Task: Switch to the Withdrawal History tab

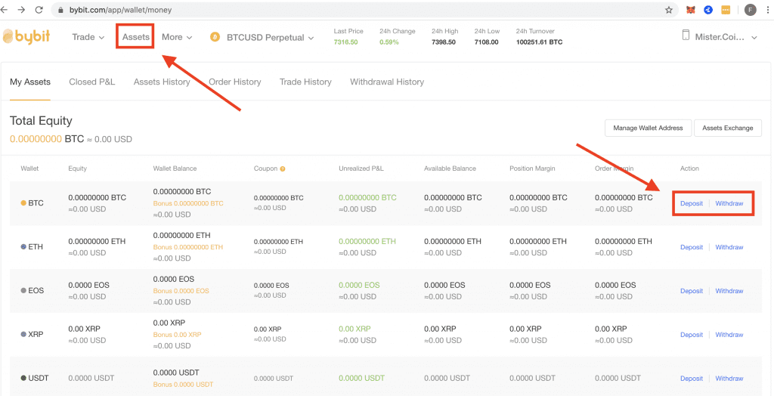Action: point(387,82)
